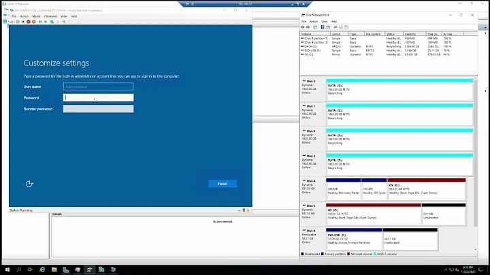Click Forward arrow in Disk Management toolbar
This screenshot has width=490, height=275.
(x=308, y=27)
